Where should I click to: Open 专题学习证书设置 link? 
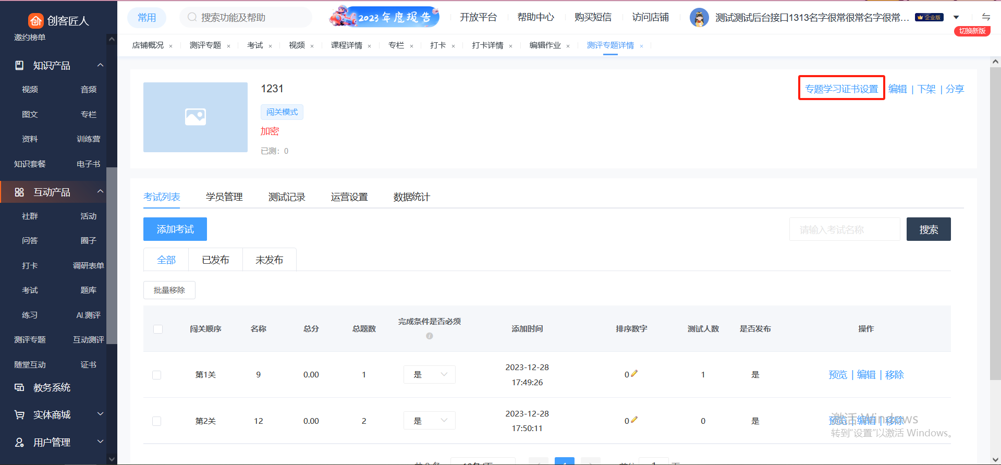click(841, 89)
